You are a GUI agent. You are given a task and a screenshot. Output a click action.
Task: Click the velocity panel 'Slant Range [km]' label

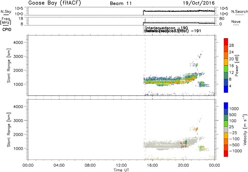(9, 130)
